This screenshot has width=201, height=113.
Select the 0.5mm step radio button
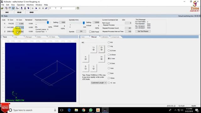pos(109,63)
